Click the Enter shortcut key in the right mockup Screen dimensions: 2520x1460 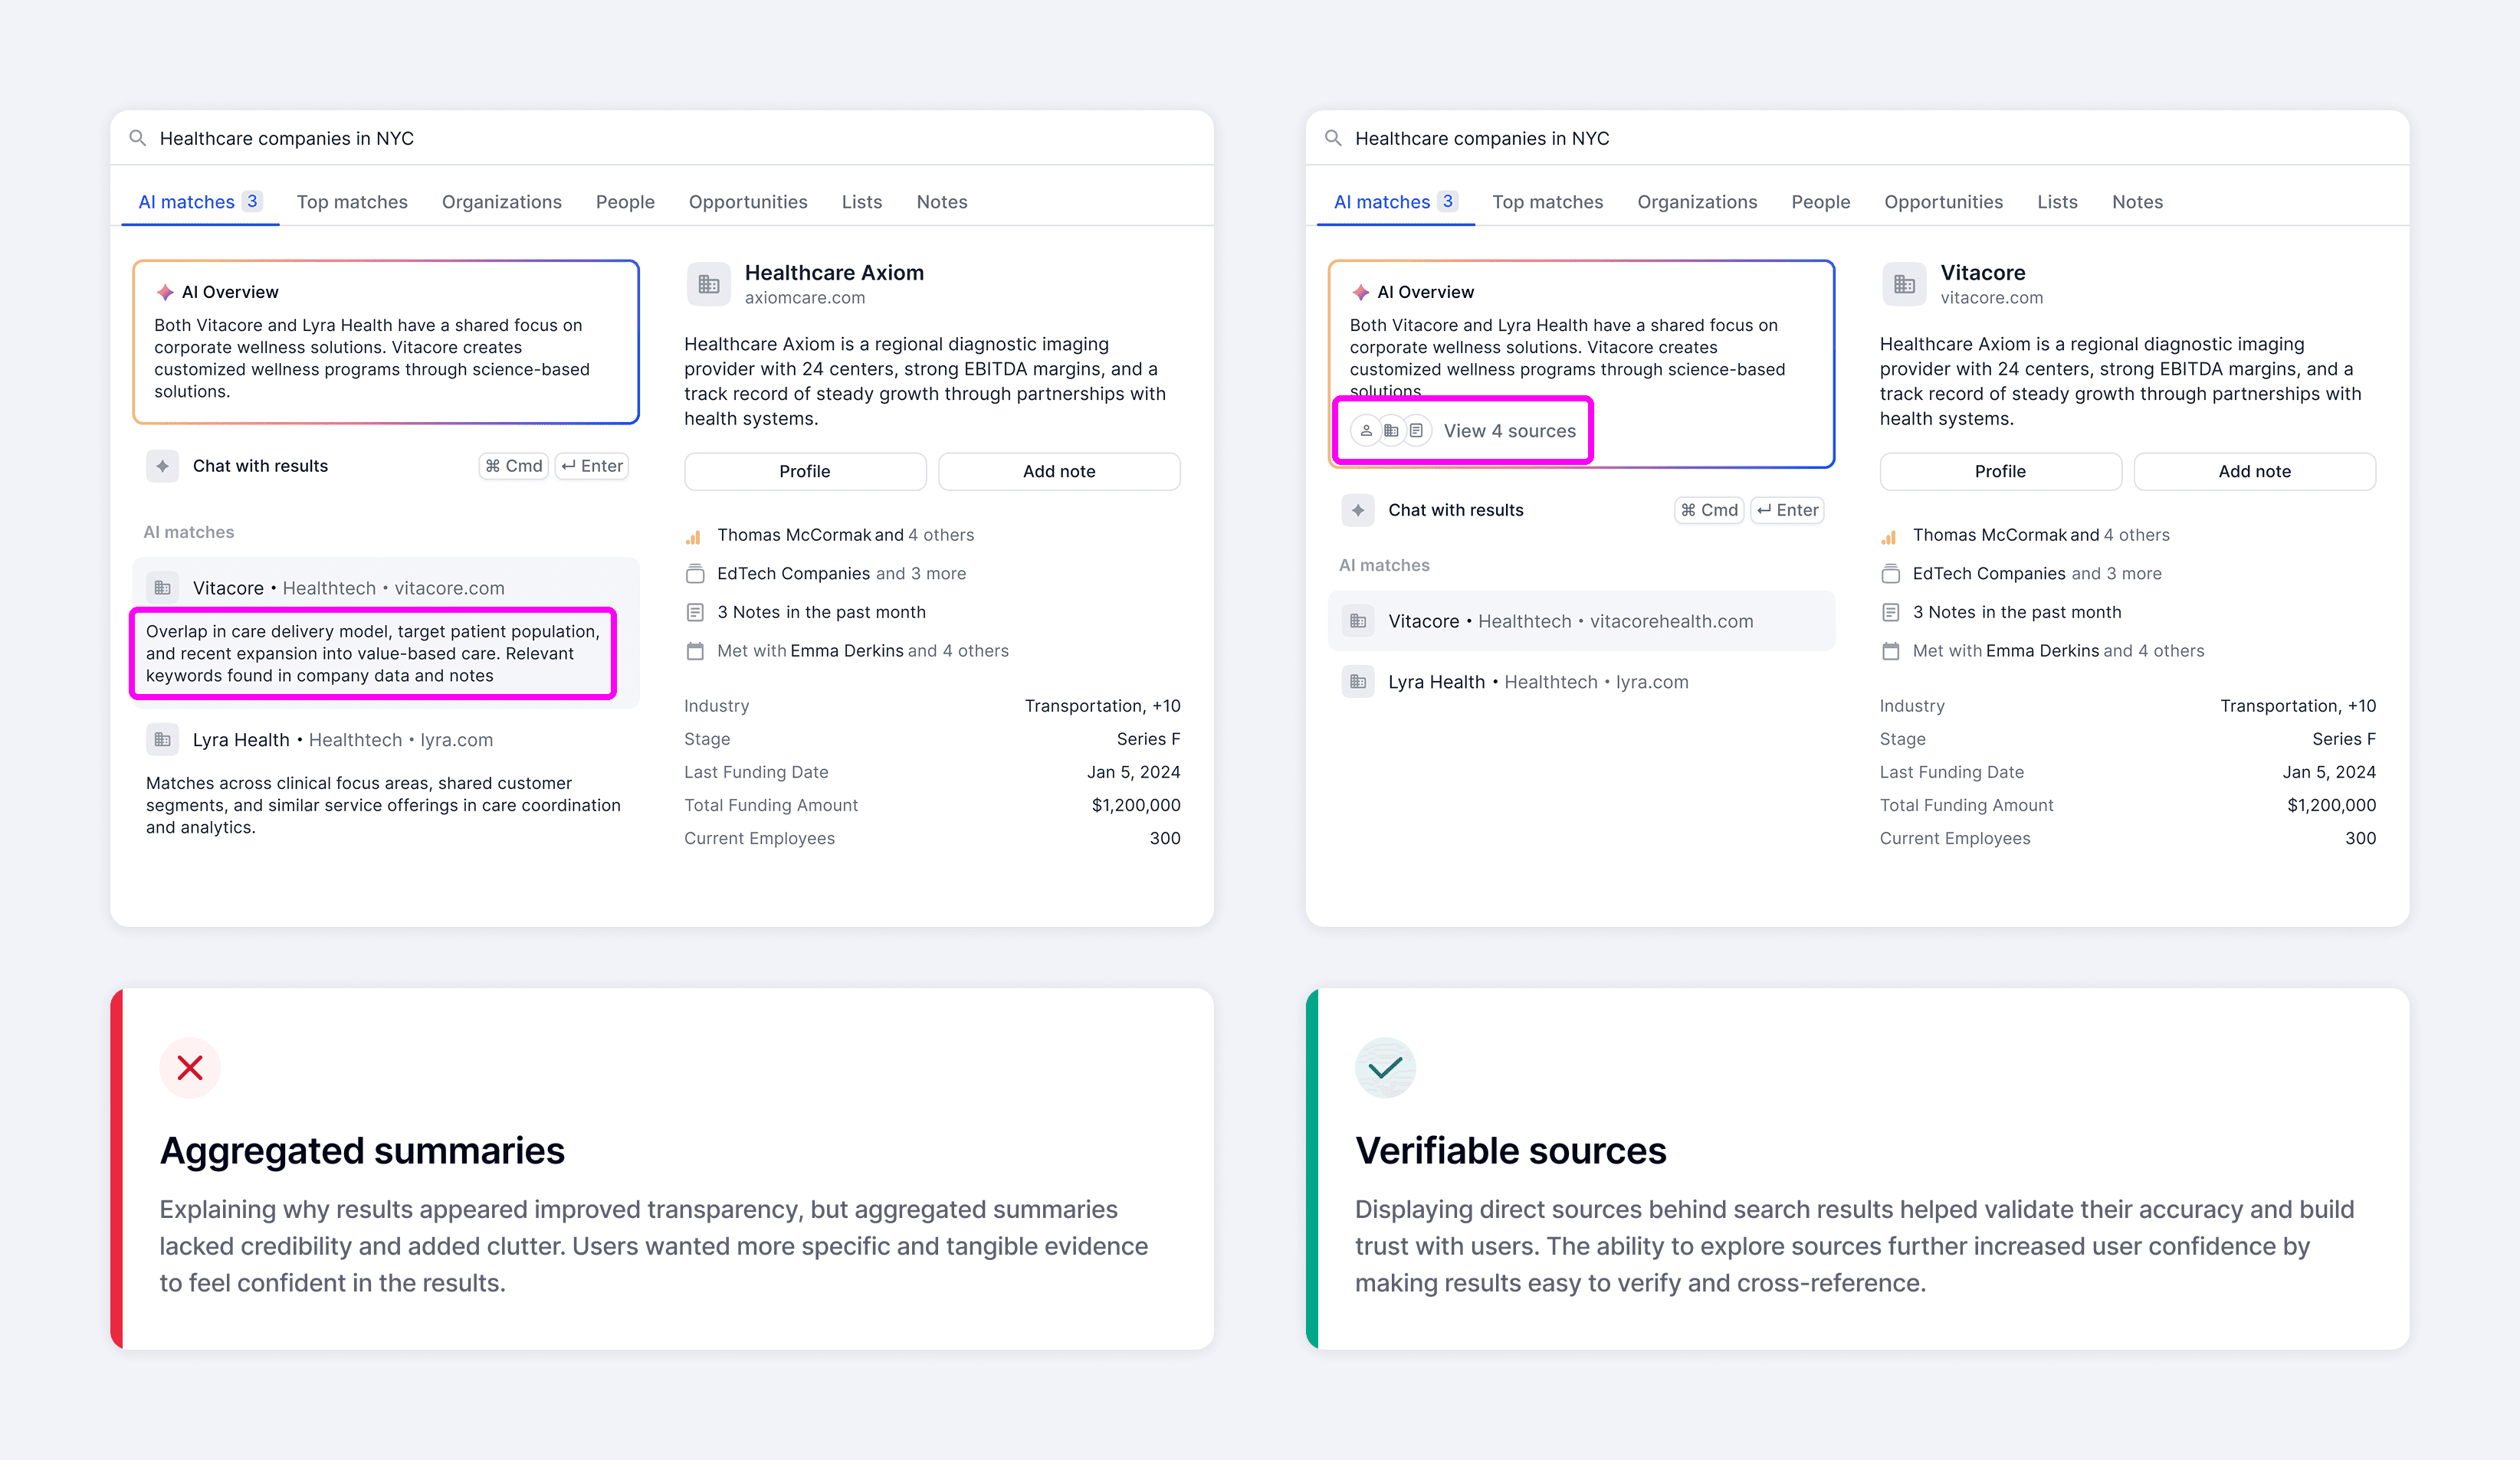click(1787, 509)
